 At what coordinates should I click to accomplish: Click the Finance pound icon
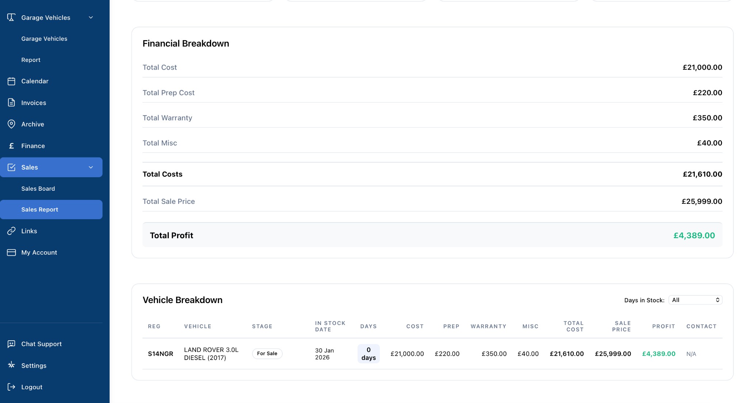coord(11,146)
